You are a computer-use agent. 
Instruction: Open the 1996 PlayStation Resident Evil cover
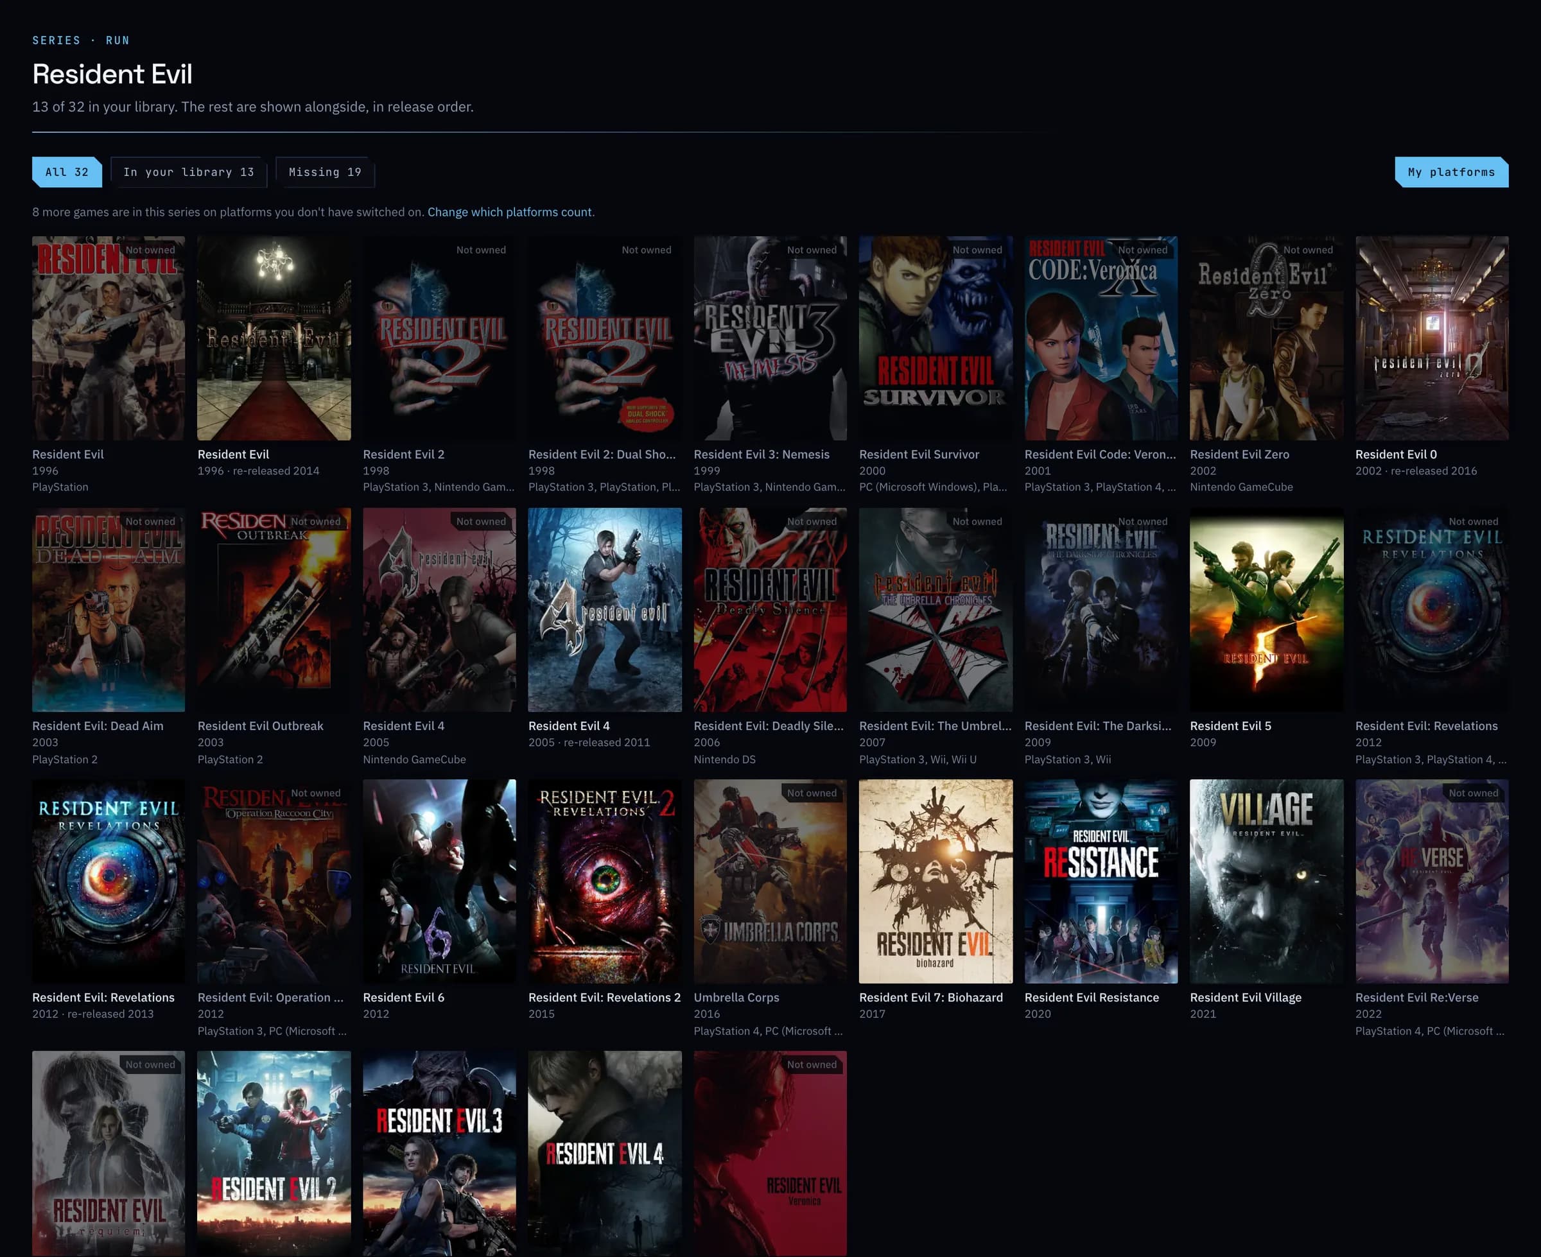point(109,338)
